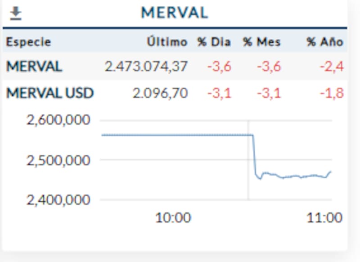
Task: Sort by the % Mes column header
Action: pos(261,42)
